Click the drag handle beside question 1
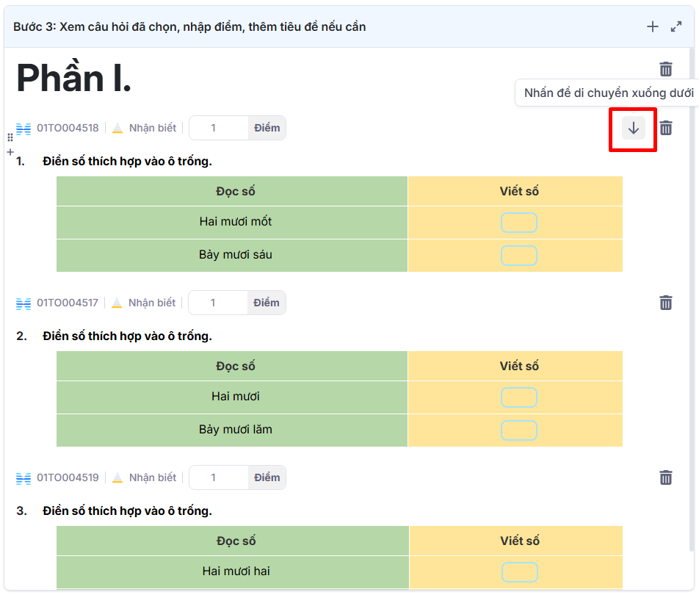This screenshot has width=699, height=595. (x=10, y=137)
